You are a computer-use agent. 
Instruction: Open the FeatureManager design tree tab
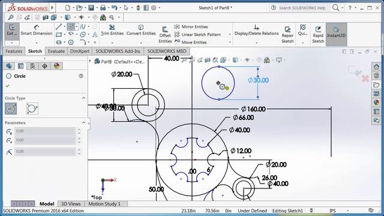(x=9, y=66)
